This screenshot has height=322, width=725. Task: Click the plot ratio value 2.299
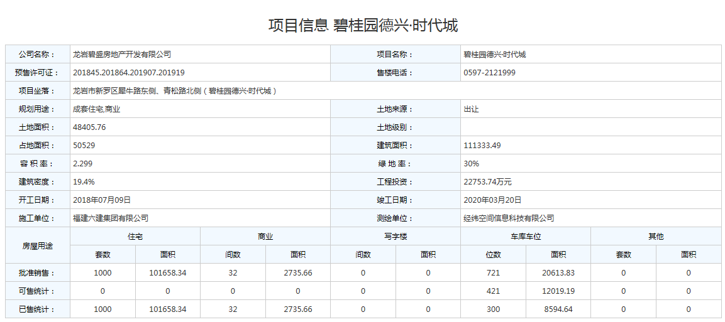(x=83, y=163)
